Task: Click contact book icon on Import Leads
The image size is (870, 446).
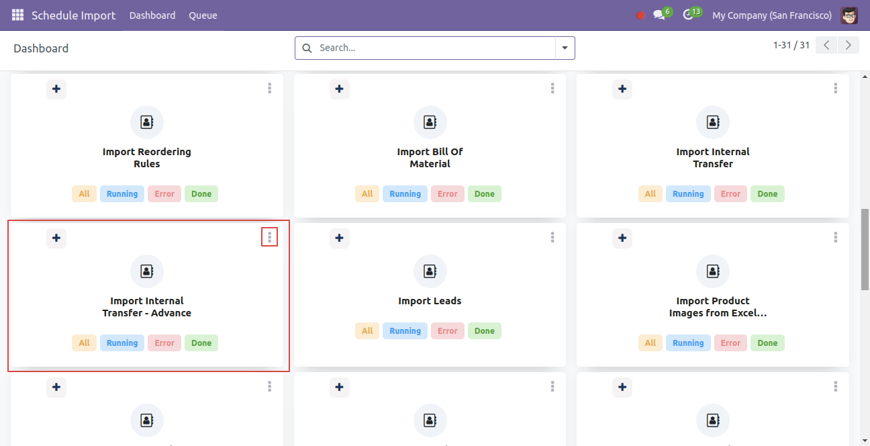Action: click(x=430, y=271)
